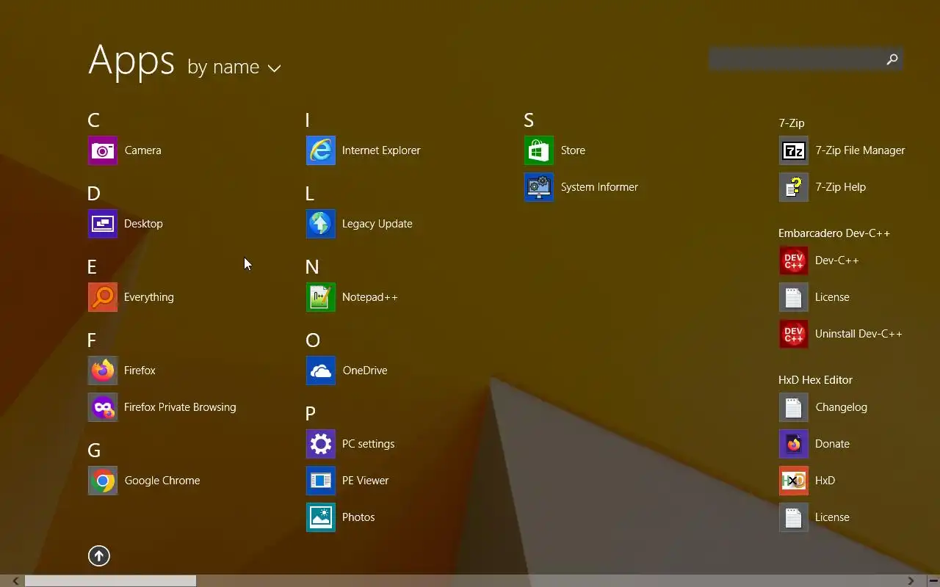Image resolution: width=940 pixels, height=587 pixels.
Task: Launch the HxD hex editor icon
Action: pos(794,481)
